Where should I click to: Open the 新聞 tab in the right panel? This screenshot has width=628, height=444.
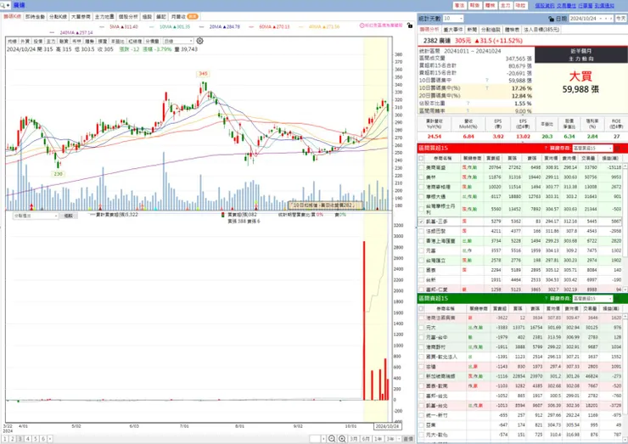[x=472, y=30]
